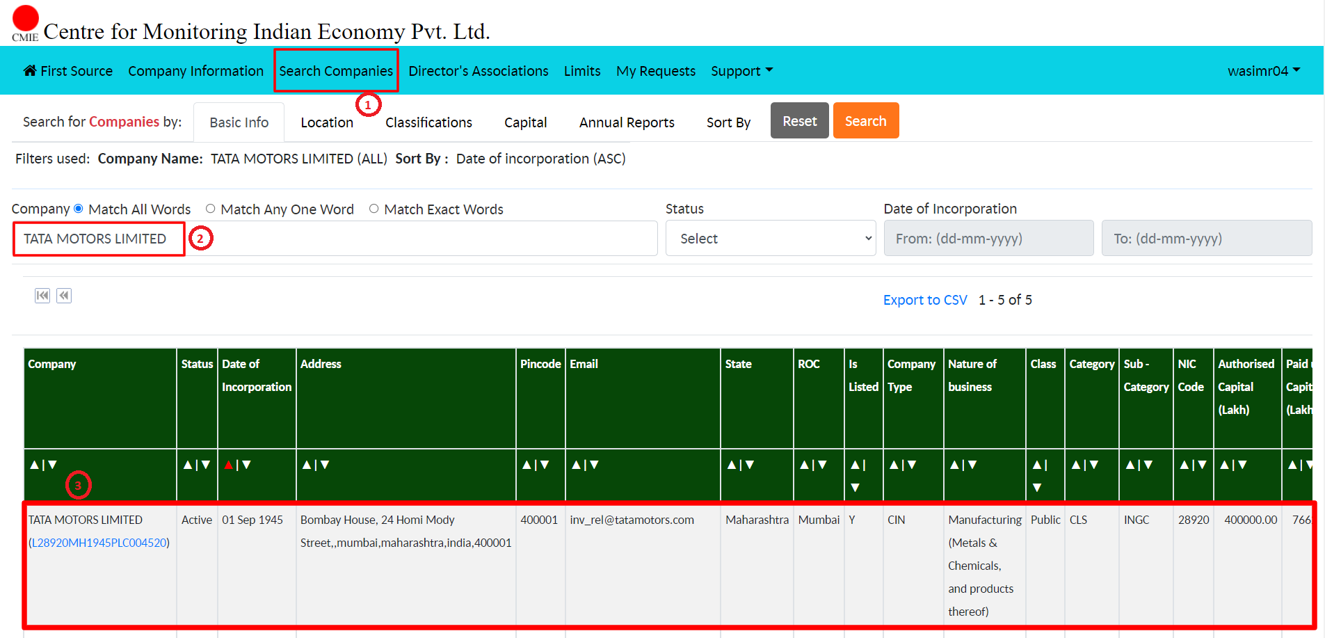Sort Company column descending
Screen dimensions: 1325x638
coord(53,465)
